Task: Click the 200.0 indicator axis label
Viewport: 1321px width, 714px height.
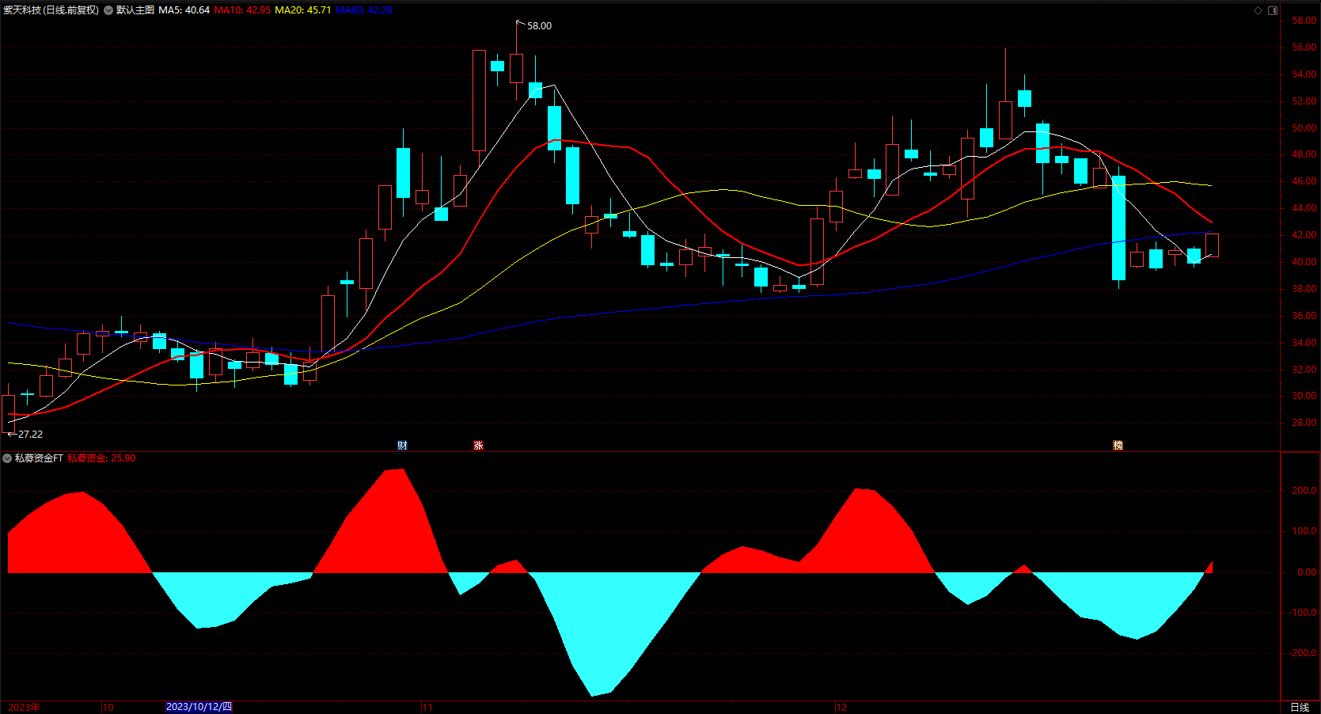Action: [x=1304, y=491]
